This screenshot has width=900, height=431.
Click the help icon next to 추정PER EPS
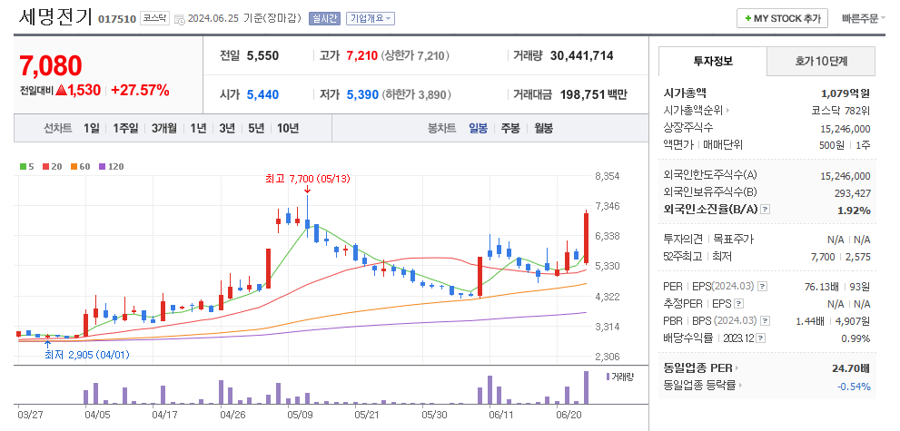click(x=738, y=303)
